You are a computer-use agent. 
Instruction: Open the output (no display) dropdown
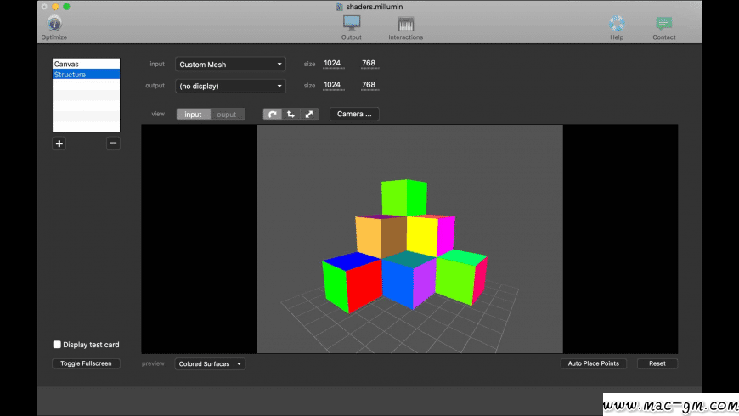[x=230, y=86]
